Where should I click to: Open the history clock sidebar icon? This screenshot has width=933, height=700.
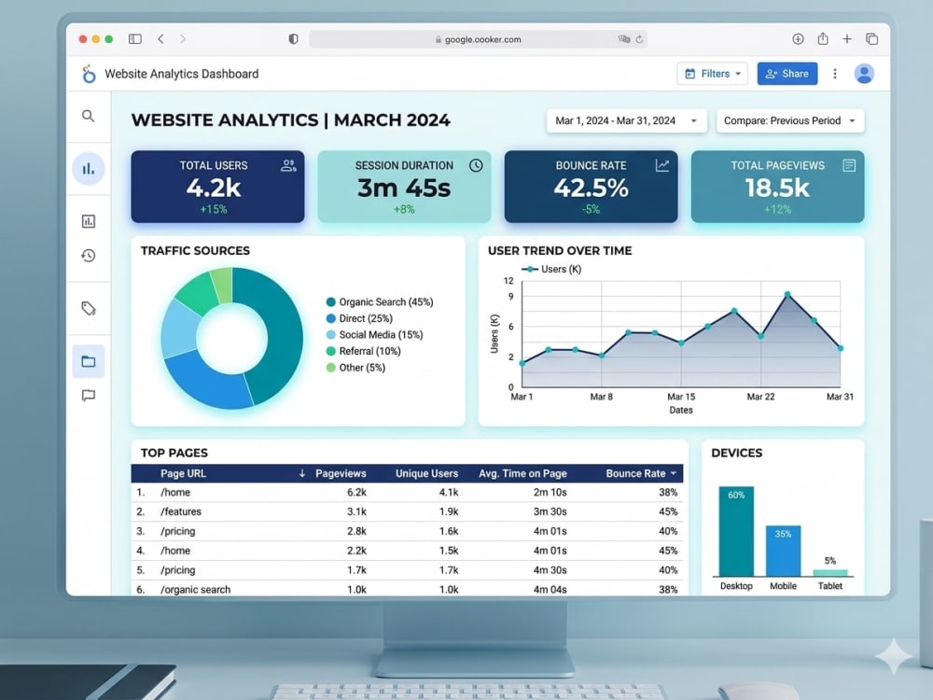88,256
